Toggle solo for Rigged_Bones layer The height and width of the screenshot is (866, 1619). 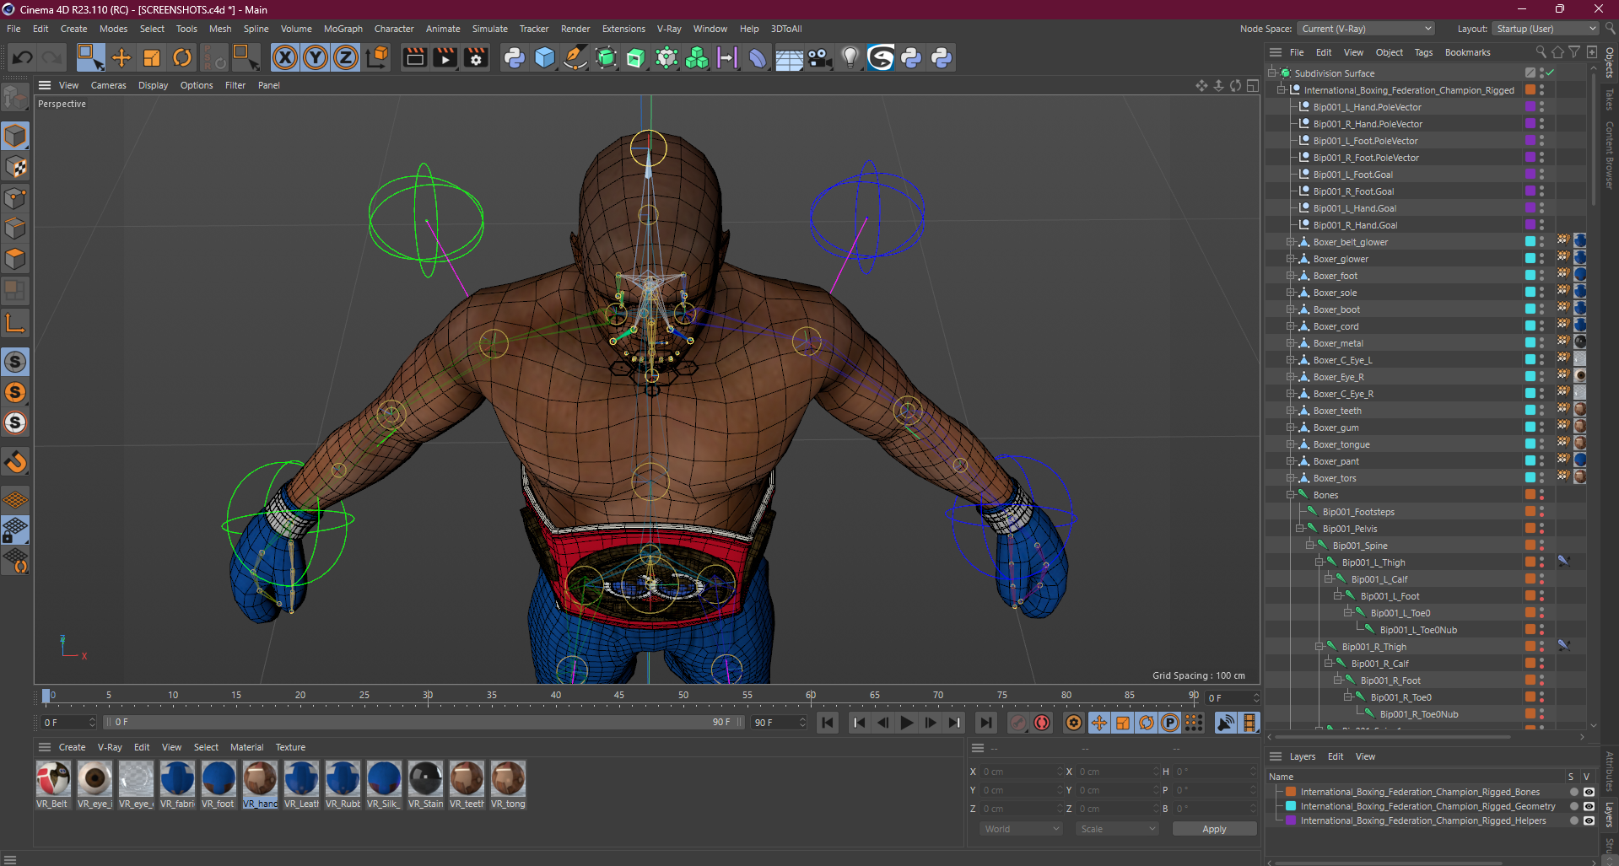[x=1573, y=792]
